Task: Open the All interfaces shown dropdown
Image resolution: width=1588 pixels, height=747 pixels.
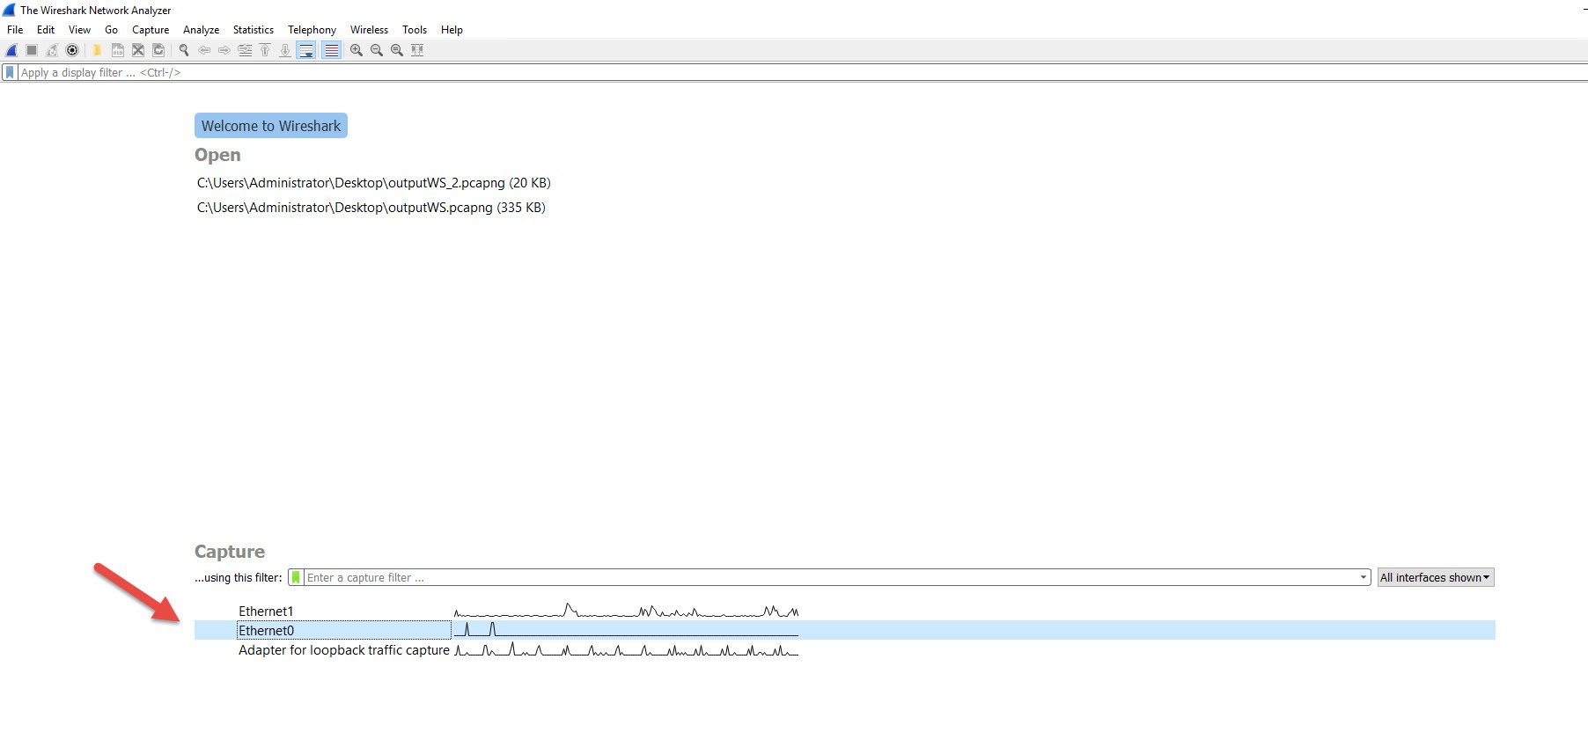Action: pos(1436,577)
